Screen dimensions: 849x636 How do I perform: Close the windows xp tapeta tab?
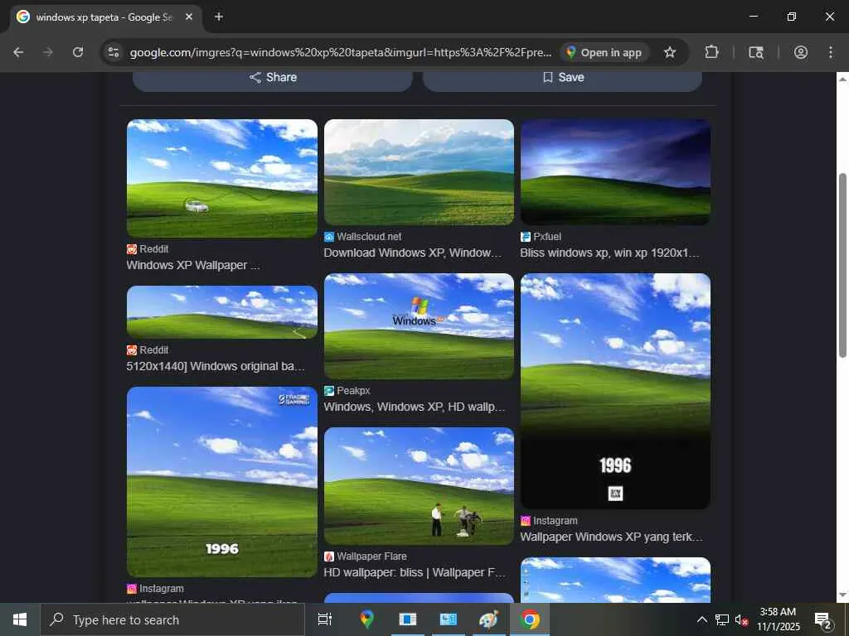click(x=189, y=17)
